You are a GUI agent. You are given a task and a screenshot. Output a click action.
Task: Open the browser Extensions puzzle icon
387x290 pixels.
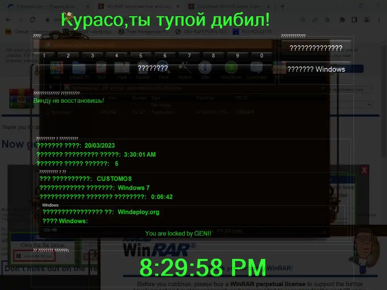pos(342,20)
